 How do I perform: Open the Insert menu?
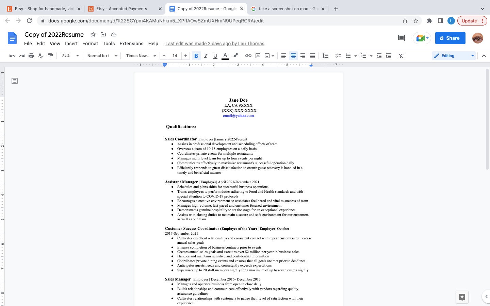click(71, 44)
